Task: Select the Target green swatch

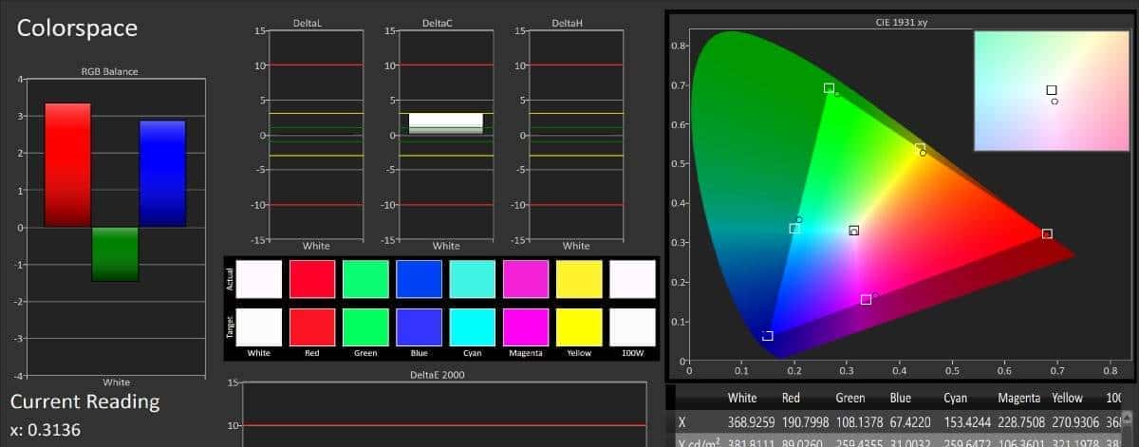Action: tap(365, 326)
